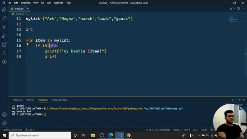The image size is (247, 139).
Task: Close the enum.py editor tab
Action: (27, 8)
